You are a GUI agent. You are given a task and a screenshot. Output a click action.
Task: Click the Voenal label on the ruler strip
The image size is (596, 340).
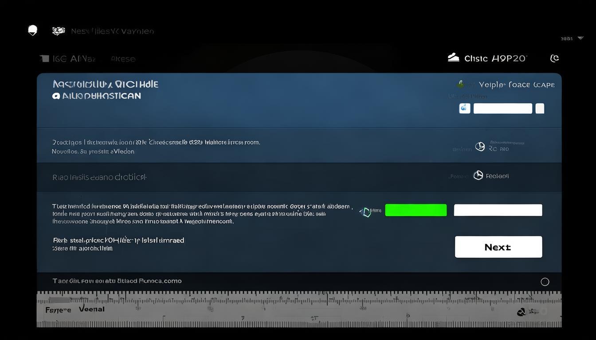[92, 309]
